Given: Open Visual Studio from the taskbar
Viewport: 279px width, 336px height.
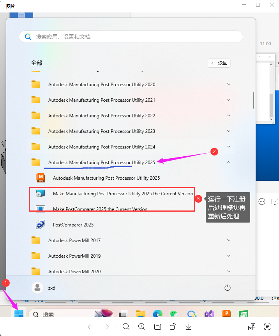Looking at the screenshot, I should [x=209, y=314].
